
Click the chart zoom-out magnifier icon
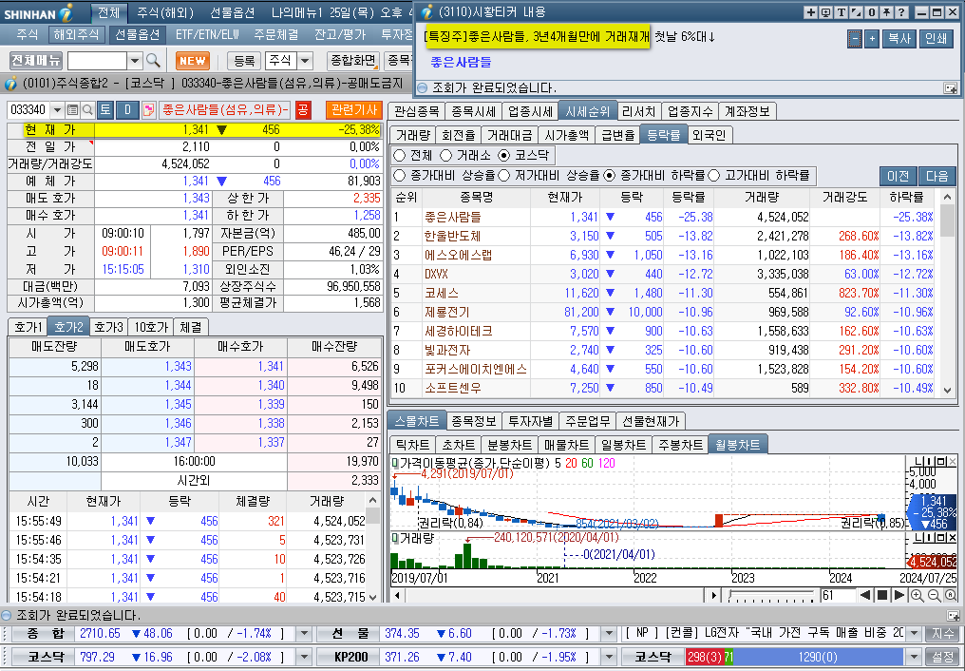(934, 595)
